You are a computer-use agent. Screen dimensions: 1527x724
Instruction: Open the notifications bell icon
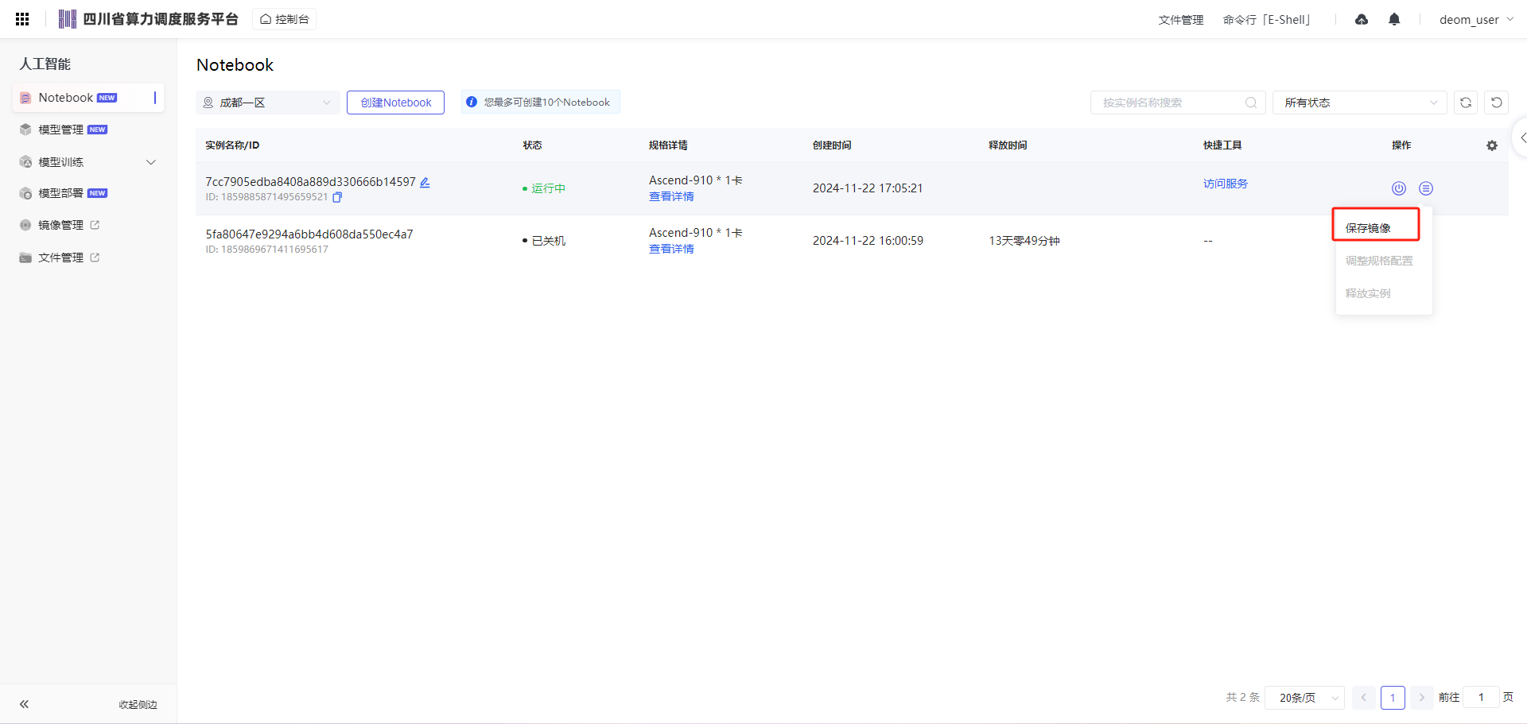1394,19
